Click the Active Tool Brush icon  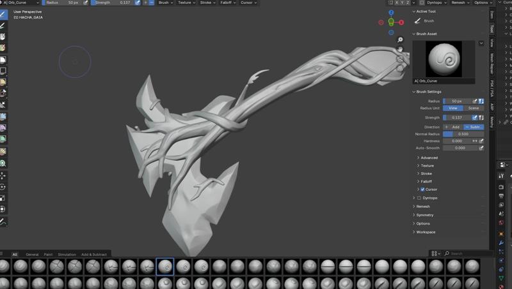click(418, 21)
